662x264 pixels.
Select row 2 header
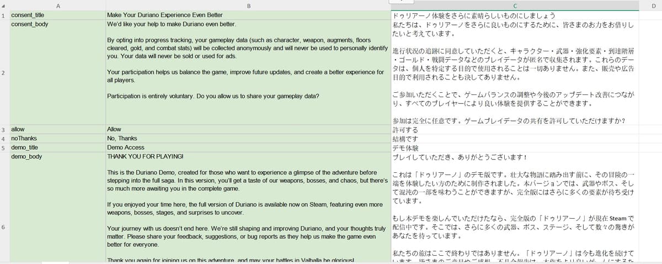point(4,72)
